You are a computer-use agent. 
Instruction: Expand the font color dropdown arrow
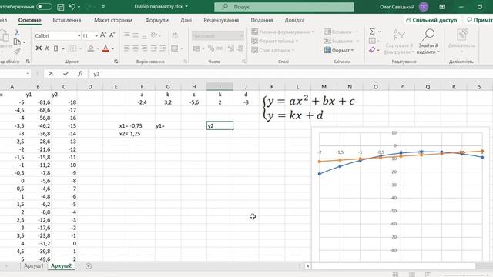tap(113, 48)
